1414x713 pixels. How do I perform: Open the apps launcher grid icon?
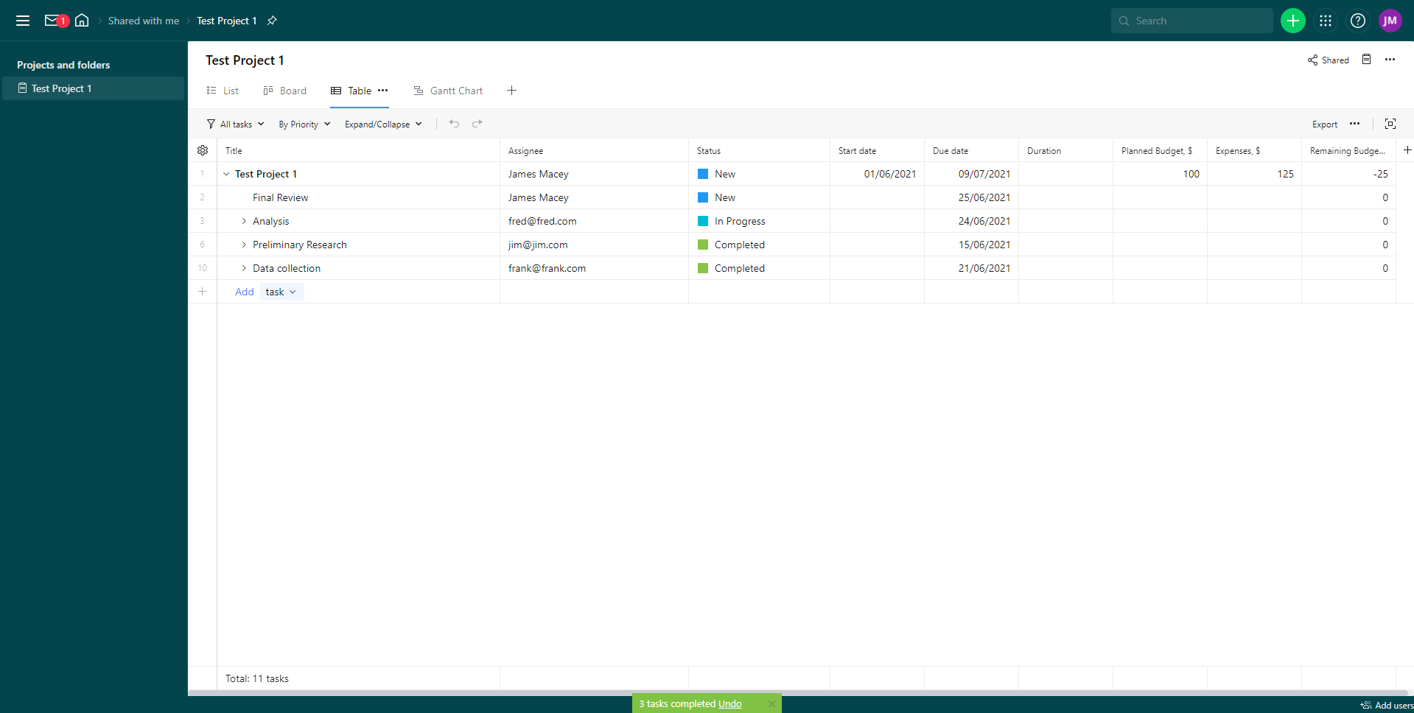coord(1325,21)
